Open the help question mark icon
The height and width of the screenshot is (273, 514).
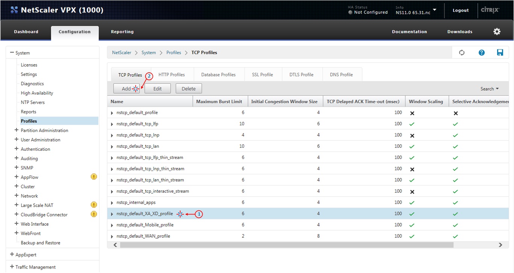click(x=482, y=52)
